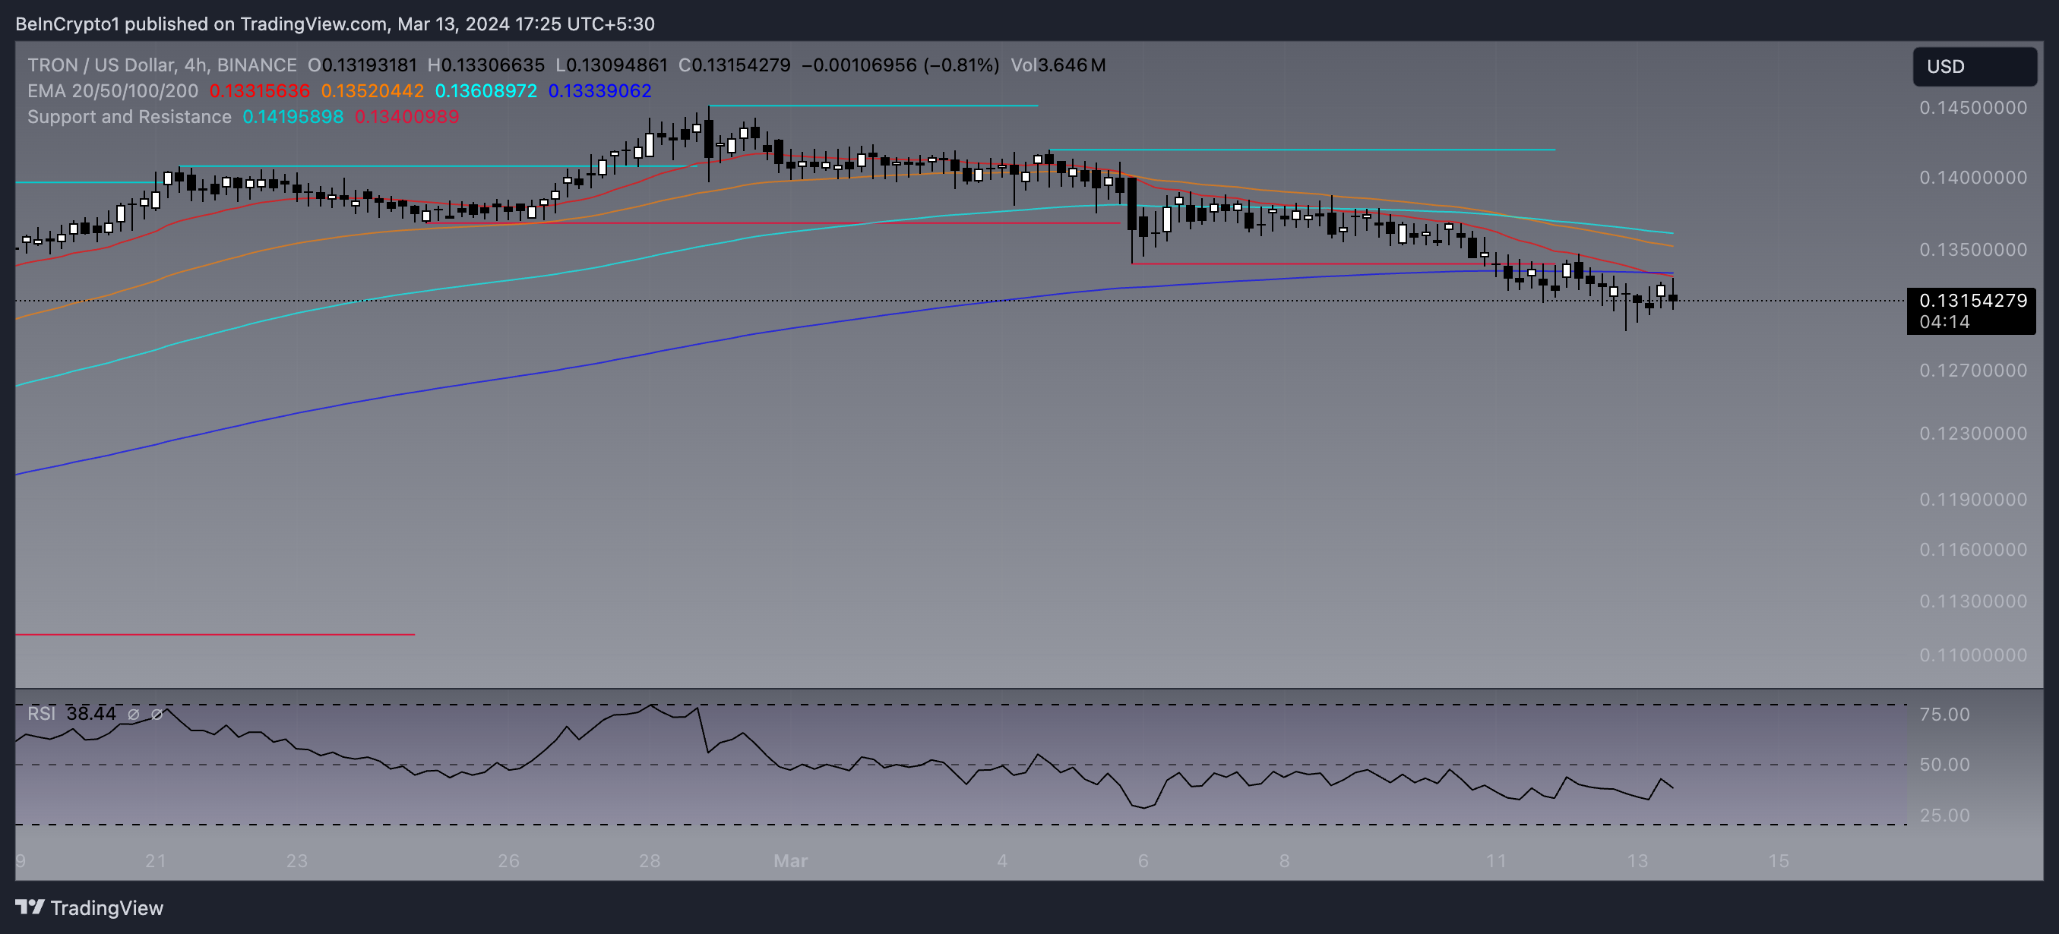Click orange EMA 50 value 0.13520442

372,91
